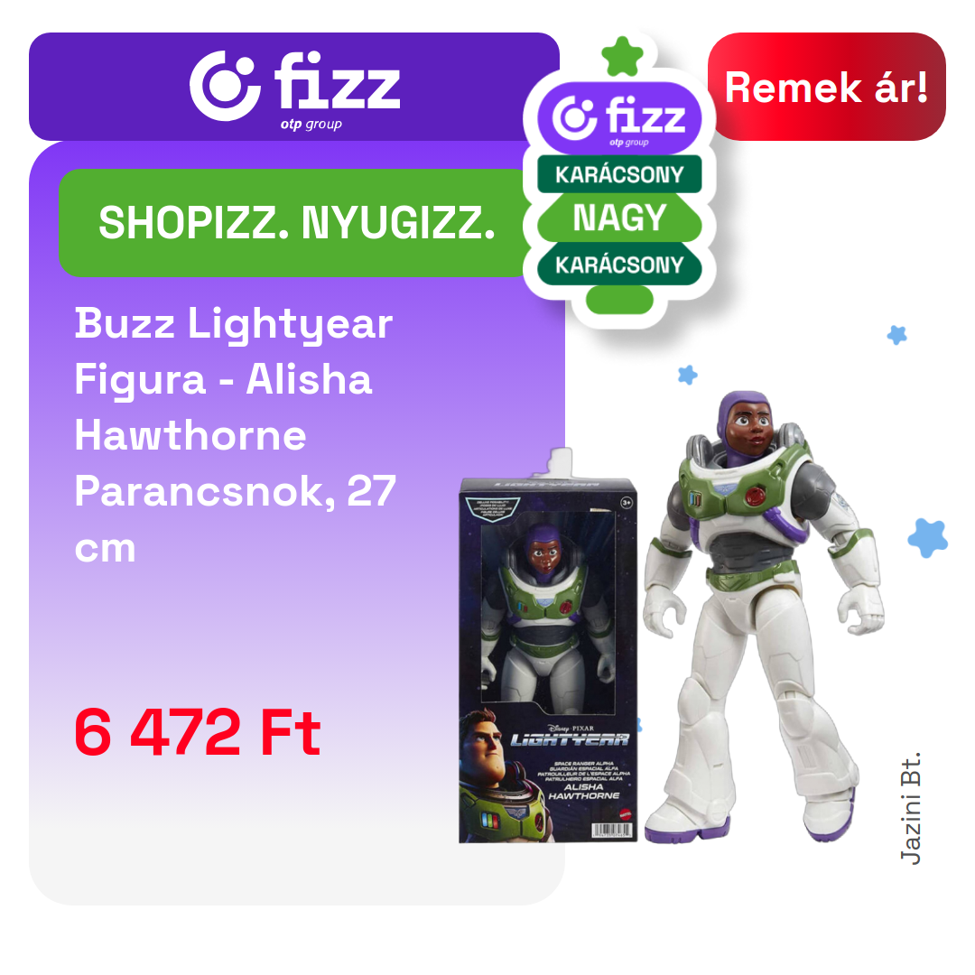Click the red Remek ár! badge
The height and width of the screenshot is (975, 975).
[826, 87]
